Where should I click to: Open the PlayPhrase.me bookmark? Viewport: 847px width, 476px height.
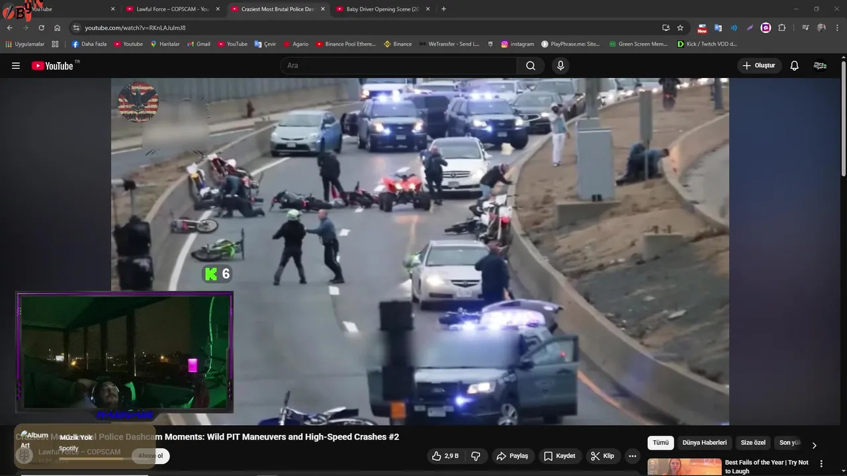[570, 44]
